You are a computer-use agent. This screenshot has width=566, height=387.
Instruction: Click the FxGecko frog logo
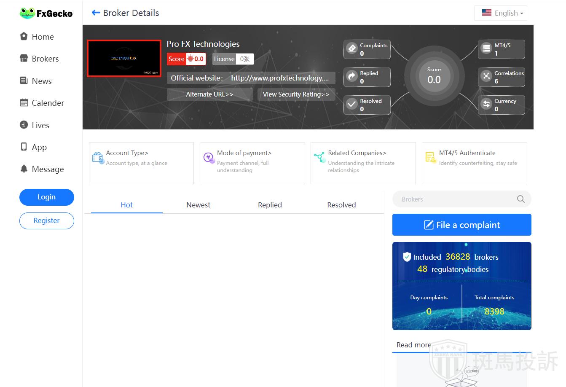click(x=27, y=13)
